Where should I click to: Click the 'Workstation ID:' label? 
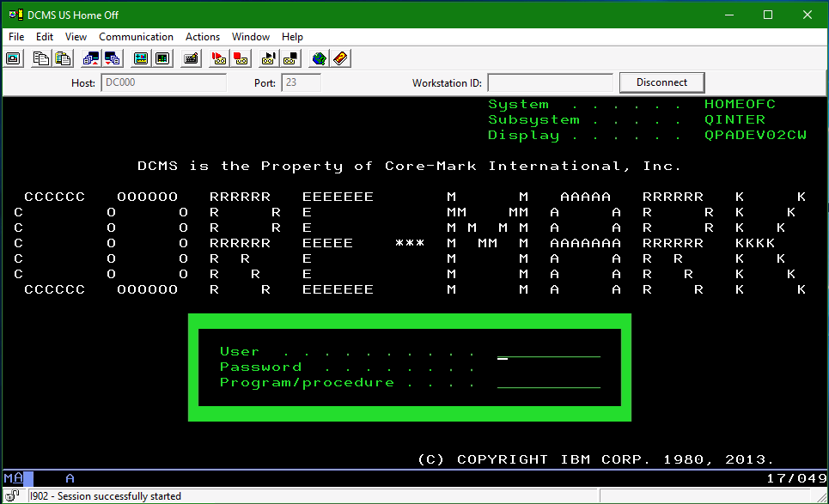tap(447, 83)
